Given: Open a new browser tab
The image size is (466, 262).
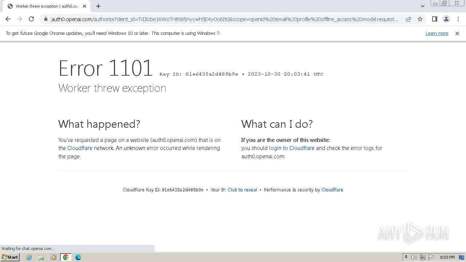Looking at the screenshot, I should click(98, 6).
